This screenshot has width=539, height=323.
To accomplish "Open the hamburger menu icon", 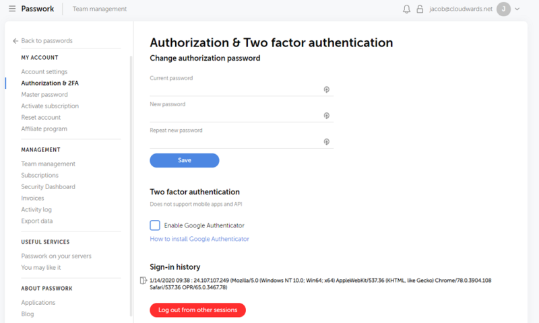I will coord(13,9).
